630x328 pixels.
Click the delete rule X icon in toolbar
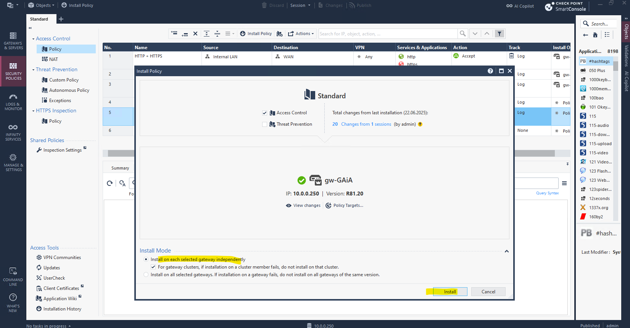195,34
